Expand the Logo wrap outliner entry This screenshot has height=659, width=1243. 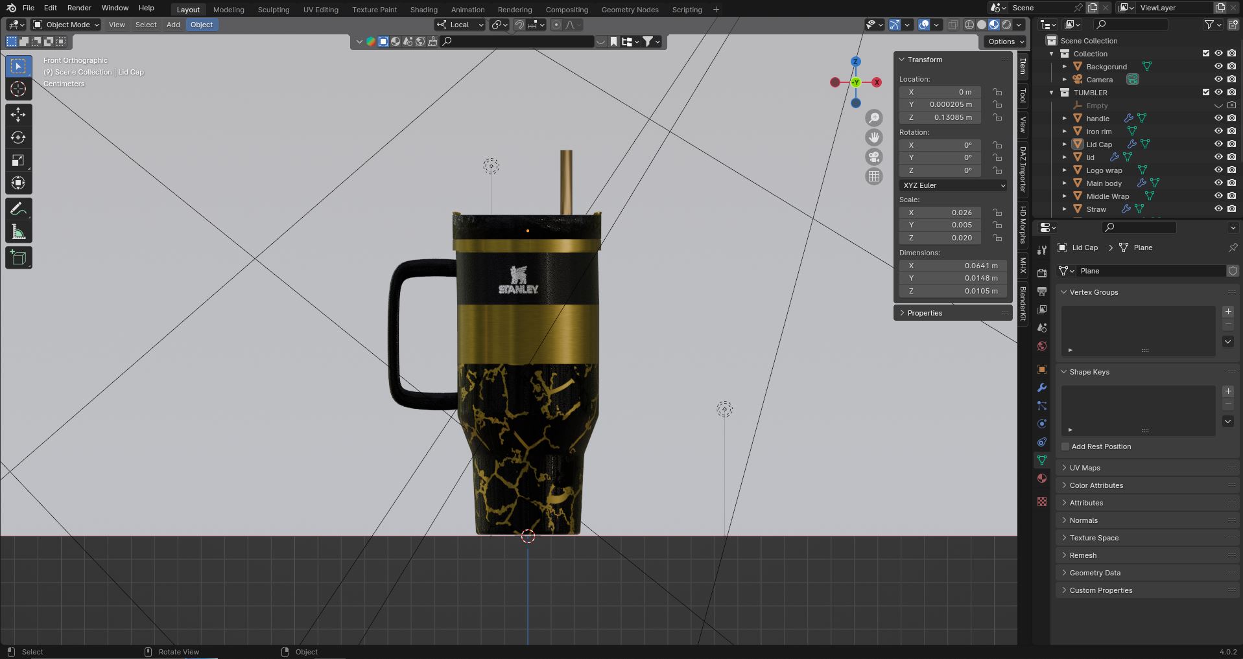tap(1065, 170)
